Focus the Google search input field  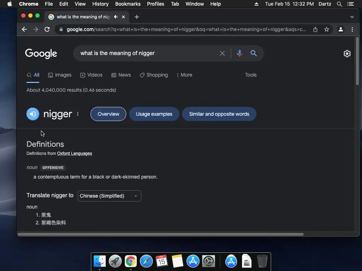coord(148,53)
